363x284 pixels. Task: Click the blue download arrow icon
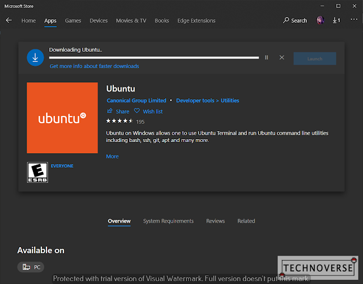click(35, 57)
